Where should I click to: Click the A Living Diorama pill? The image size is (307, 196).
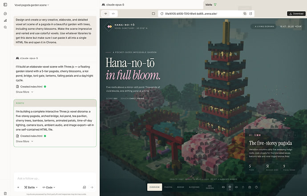[x=263, y=26]
